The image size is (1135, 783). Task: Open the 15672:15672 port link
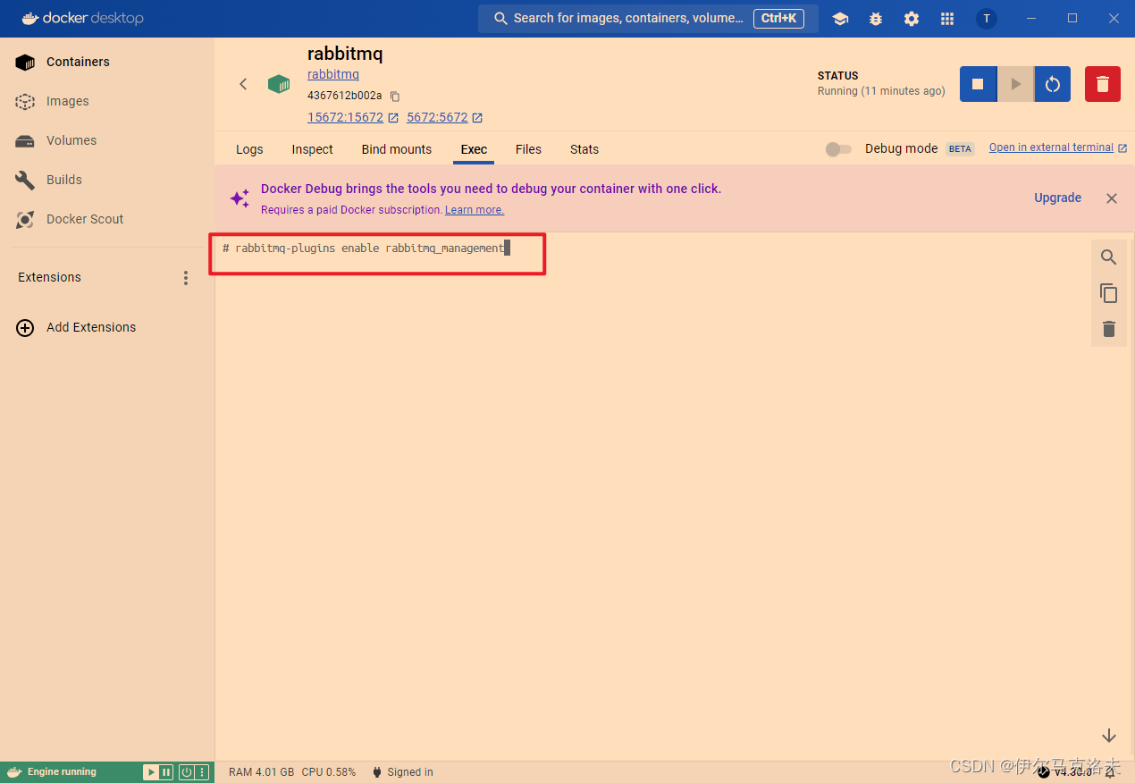pyautogui.click(x=347, y=117)
